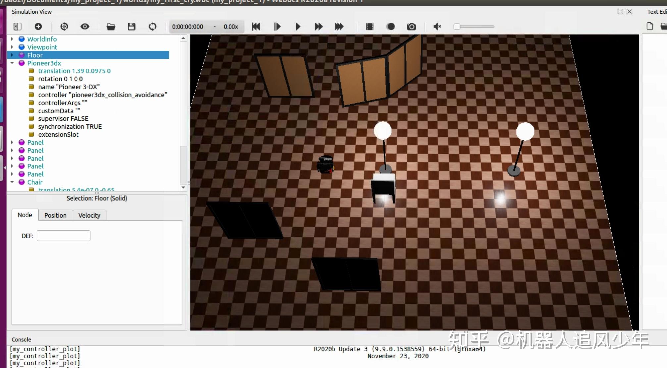Viewport: 667px width, 368px height.
Task: Select the supervisor FALSE field
Action: coord(63,118)
